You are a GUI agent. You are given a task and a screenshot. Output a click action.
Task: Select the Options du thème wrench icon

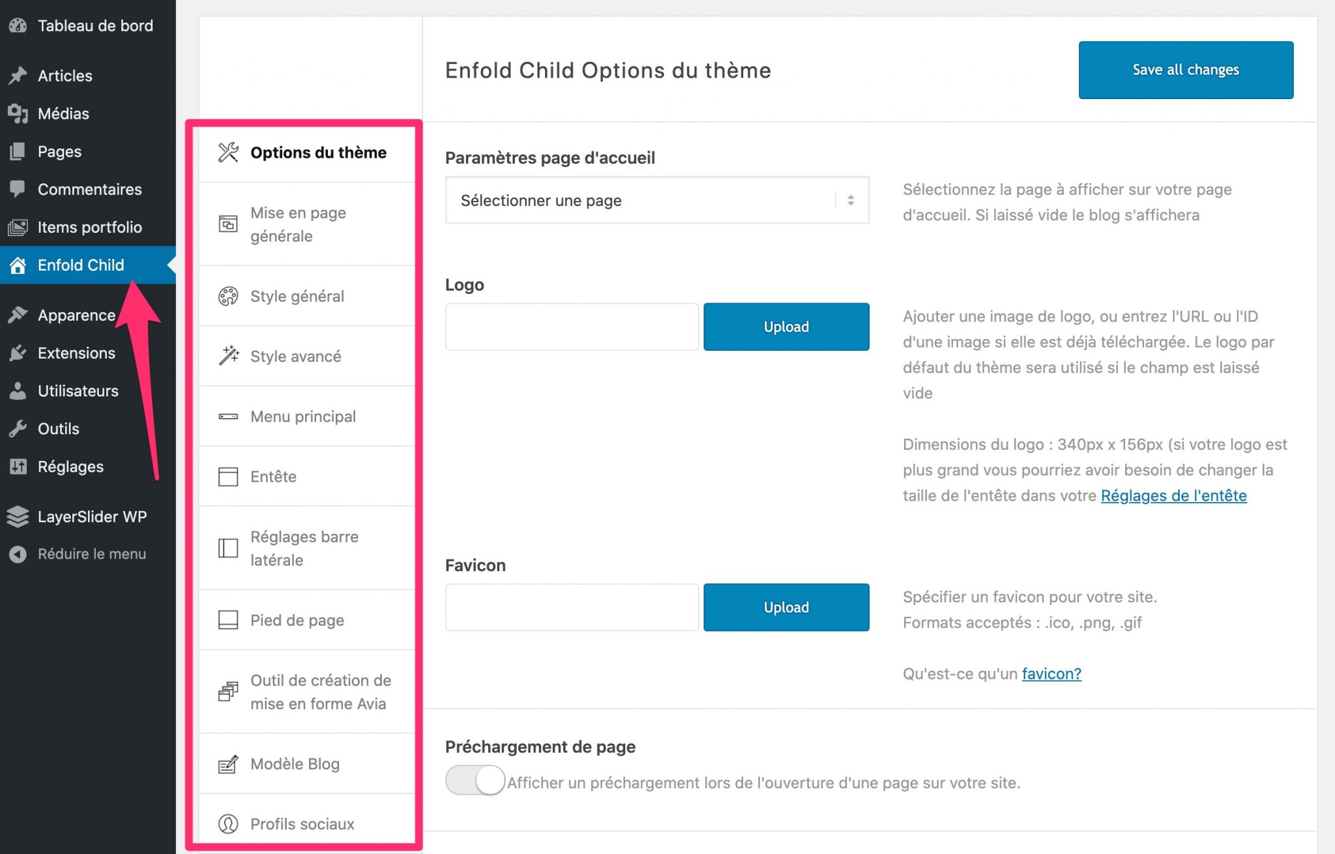pyautogui.click(x=227, y=152)
